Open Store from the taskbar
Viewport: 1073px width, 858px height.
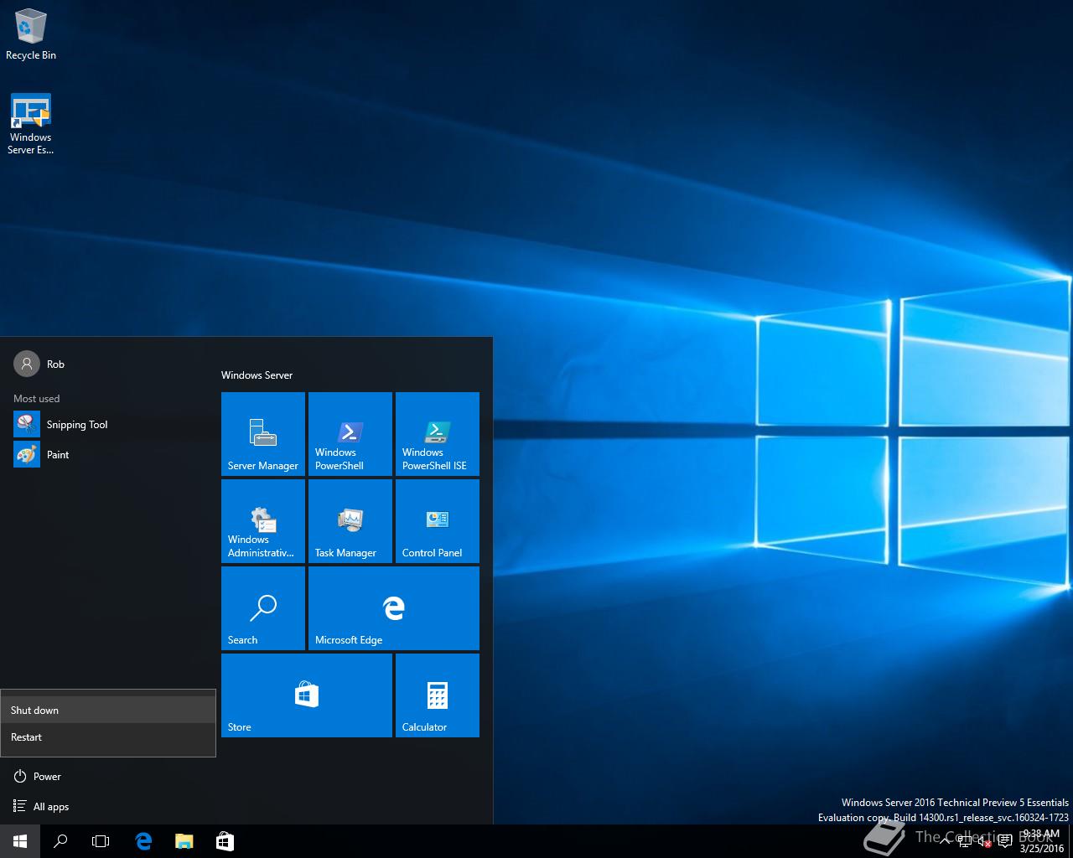224,841
